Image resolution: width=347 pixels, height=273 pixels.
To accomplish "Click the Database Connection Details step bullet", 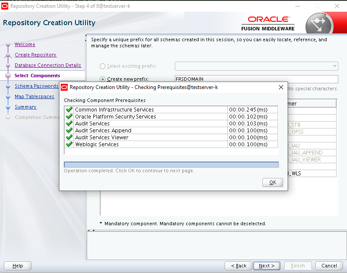I will click(x=8, y=65).
